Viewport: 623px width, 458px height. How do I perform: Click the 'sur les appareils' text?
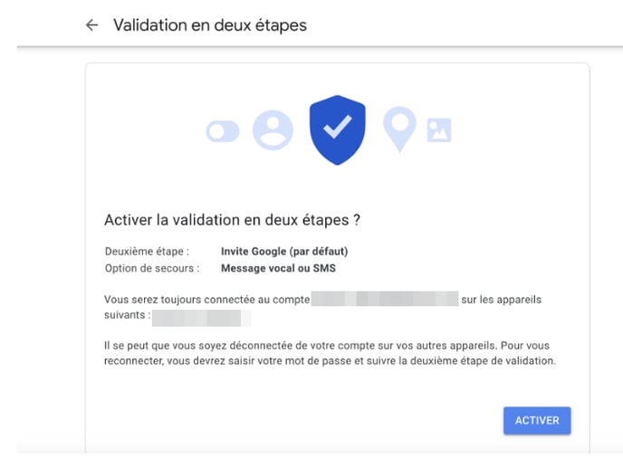tap(501, 300)
